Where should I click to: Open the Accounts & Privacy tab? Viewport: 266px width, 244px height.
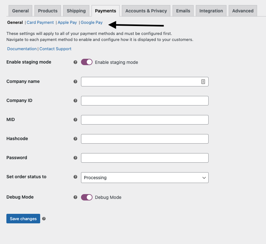tap(146, 11)
